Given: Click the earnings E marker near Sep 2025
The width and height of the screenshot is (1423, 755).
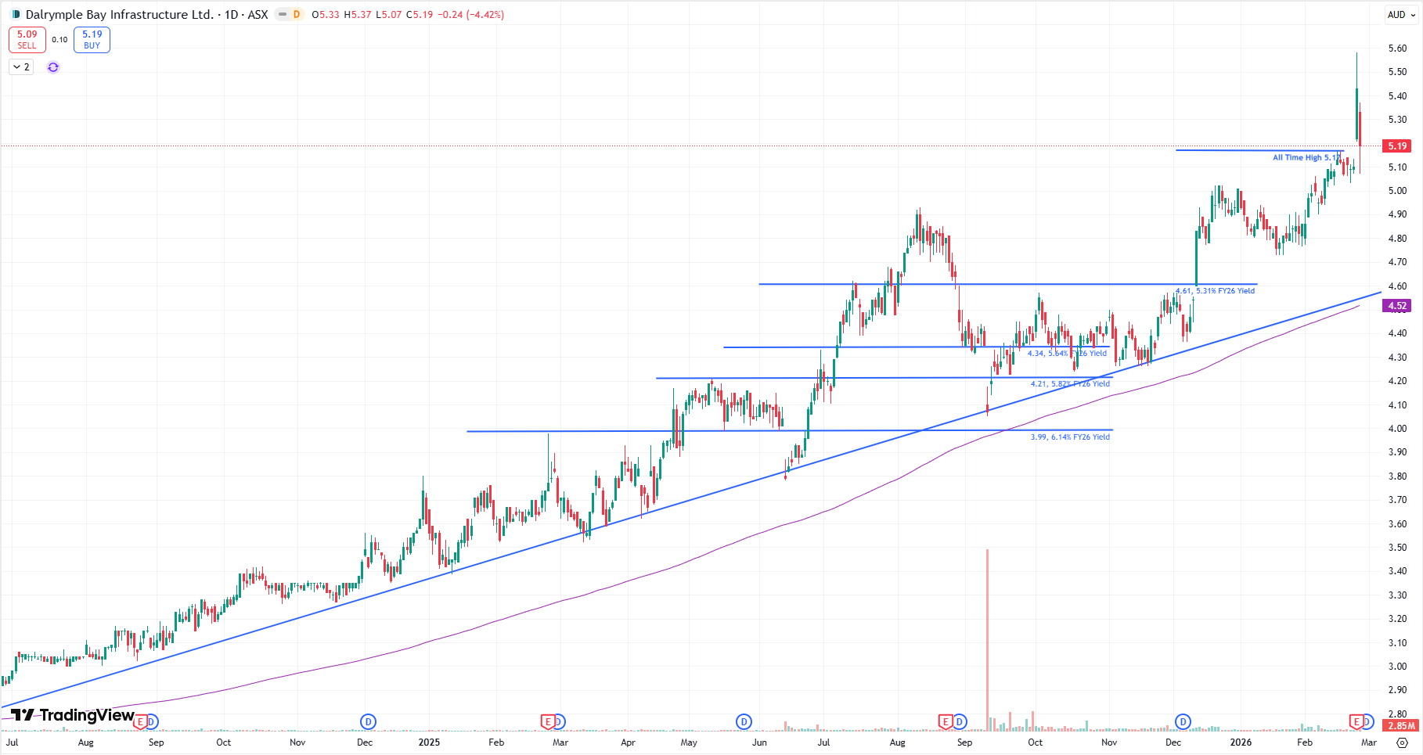Looking at the screenshot, I should pyautogui.click(x=946, y=721).
